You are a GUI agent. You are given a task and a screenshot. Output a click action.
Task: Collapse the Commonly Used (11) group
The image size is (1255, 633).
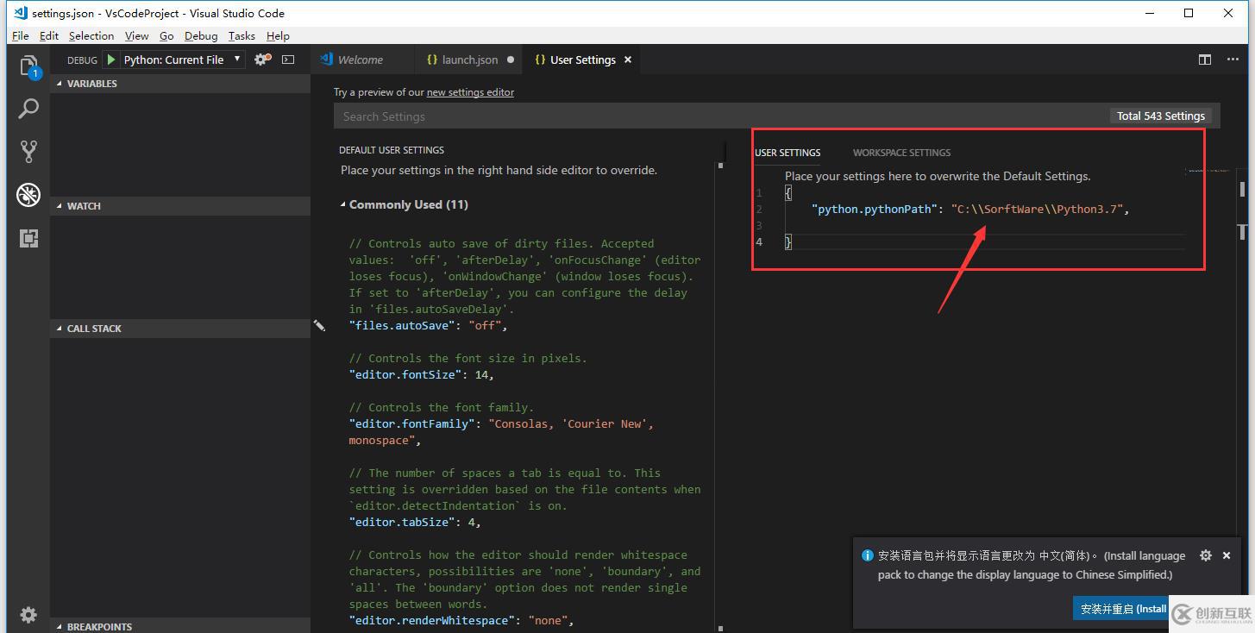click(x=404, y=204)
